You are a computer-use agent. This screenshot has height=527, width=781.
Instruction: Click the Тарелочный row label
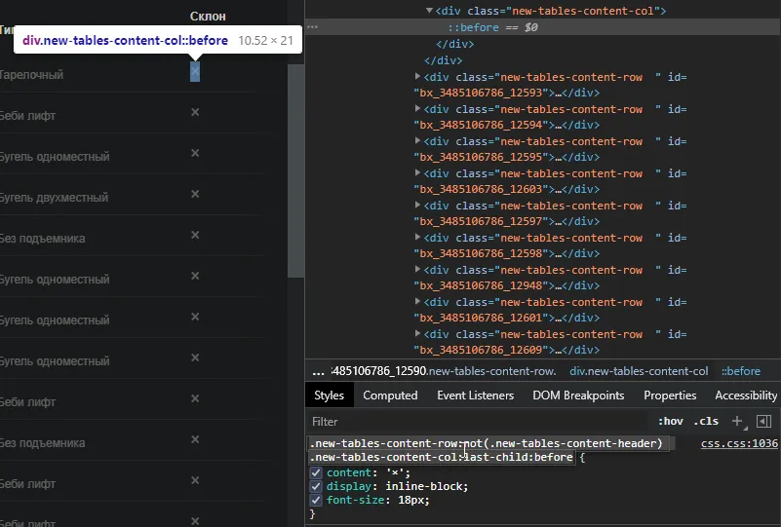[x=31, y=75]
